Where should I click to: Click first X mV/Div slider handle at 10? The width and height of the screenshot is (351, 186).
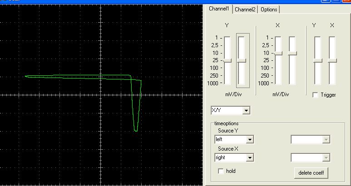coord(278,53)
